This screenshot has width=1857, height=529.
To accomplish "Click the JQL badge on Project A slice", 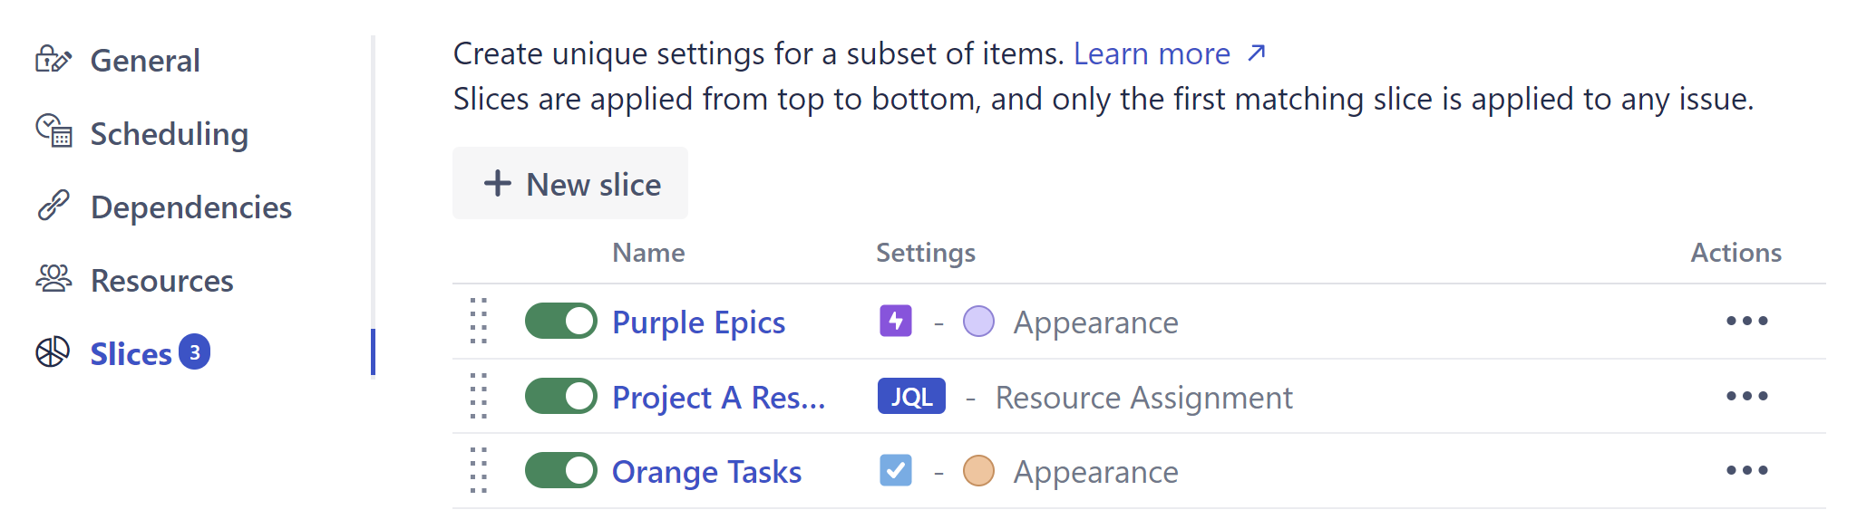I will point(910,397).
